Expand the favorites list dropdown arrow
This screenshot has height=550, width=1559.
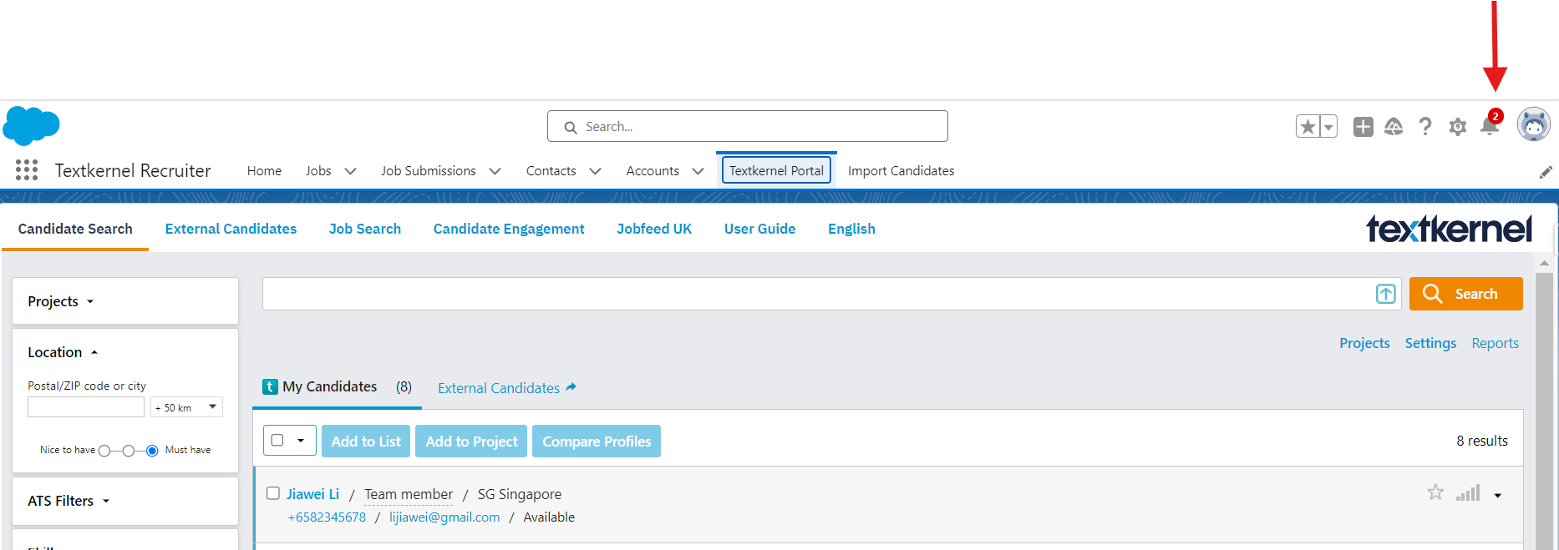click(x=1328, y=126)
